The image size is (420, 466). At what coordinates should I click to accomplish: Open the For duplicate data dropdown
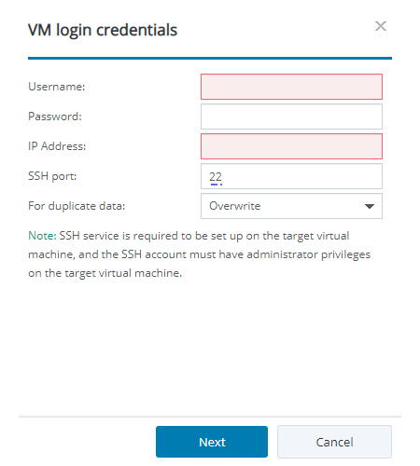[x=291, y=206]
